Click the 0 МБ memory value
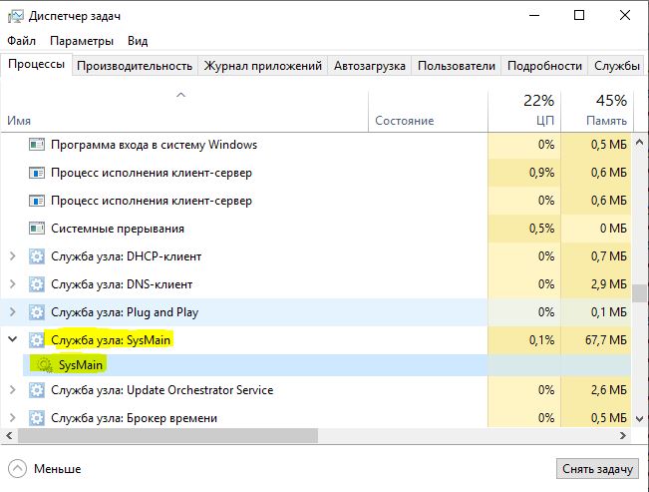 [x=613, y=229]
